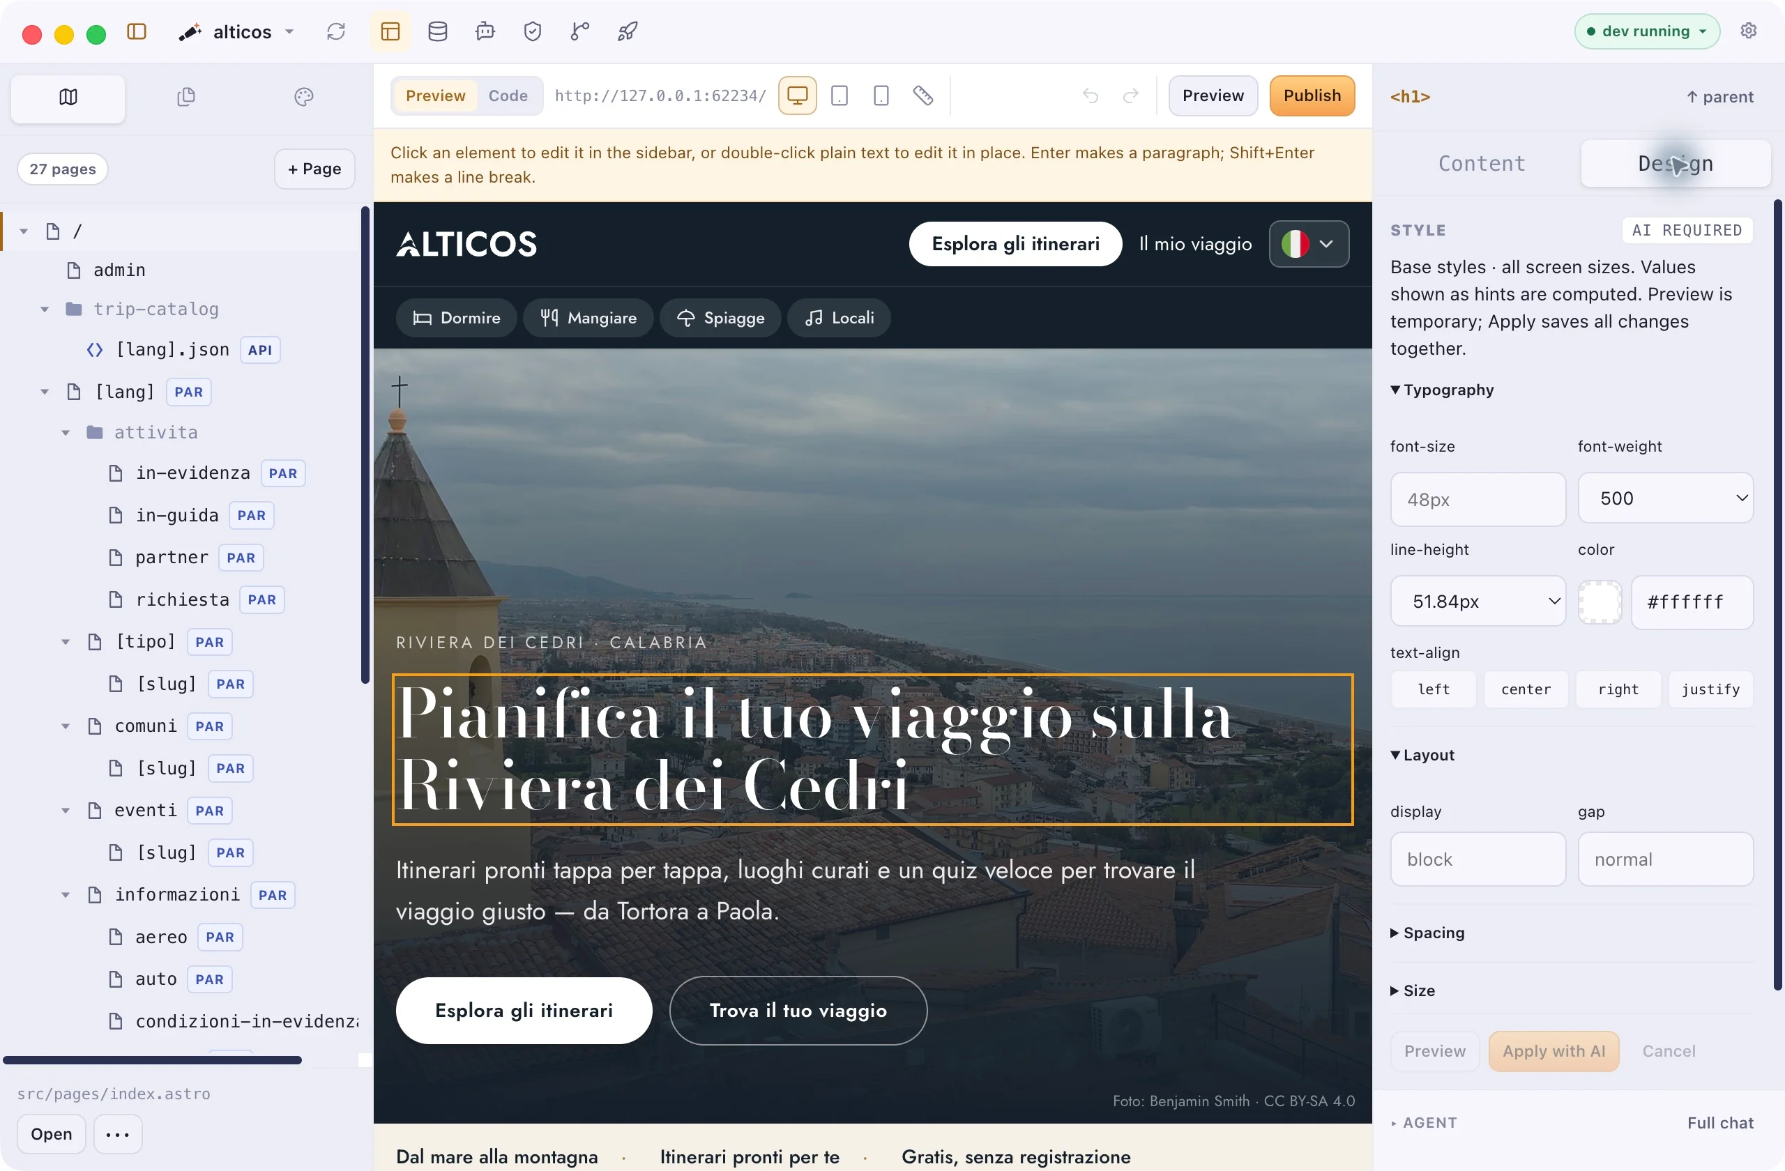Set text-align to justify
1785x1171 pixels.
coord(1711,689)
